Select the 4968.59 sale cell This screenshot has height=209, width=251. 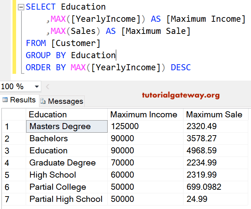pyautogui.click(x=201, y=151)
